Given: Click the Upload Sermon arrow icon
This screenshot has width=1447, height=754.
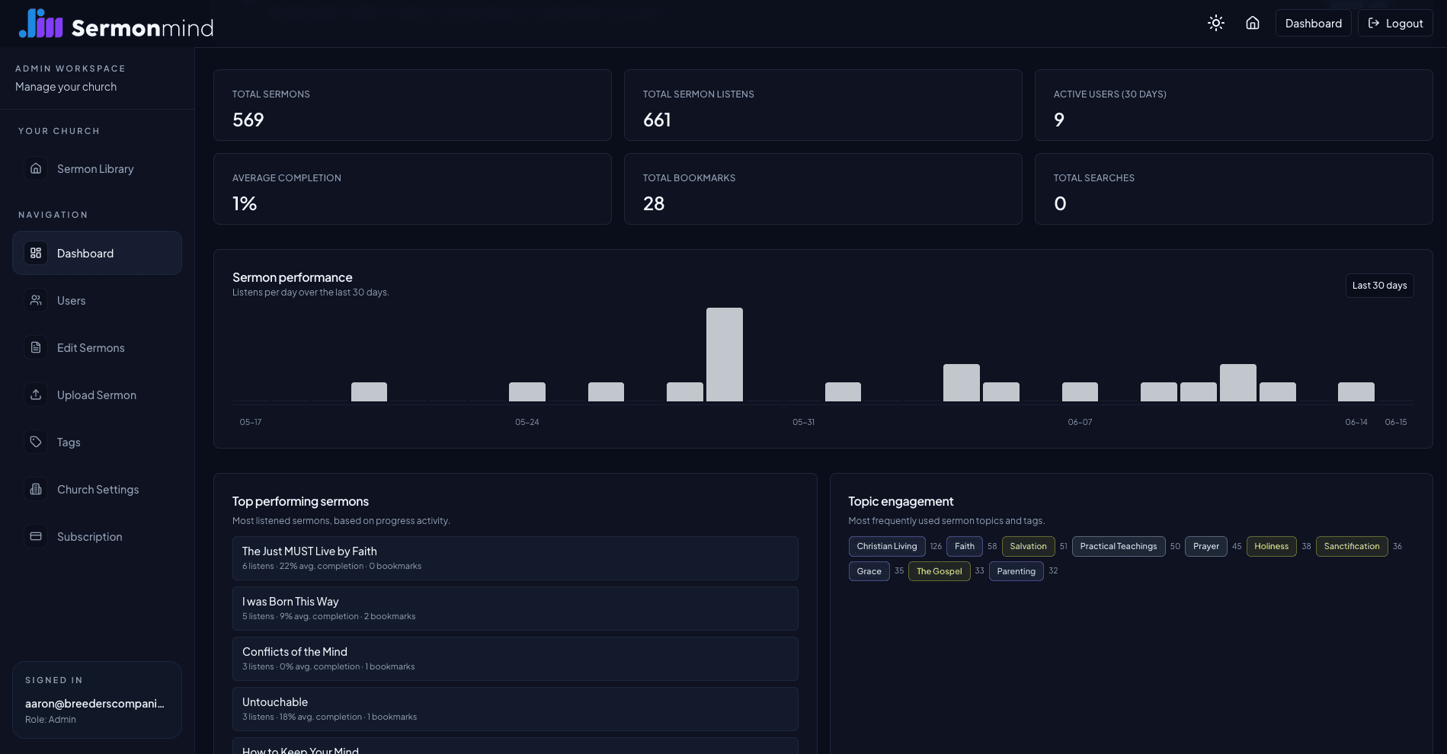Looking at the screenshot, I should point(36,395).
